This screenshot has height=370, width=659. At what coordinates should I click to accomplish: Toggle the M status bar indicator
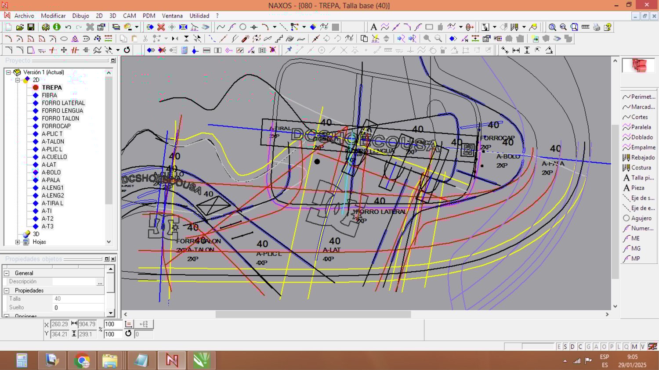(634, 347)
